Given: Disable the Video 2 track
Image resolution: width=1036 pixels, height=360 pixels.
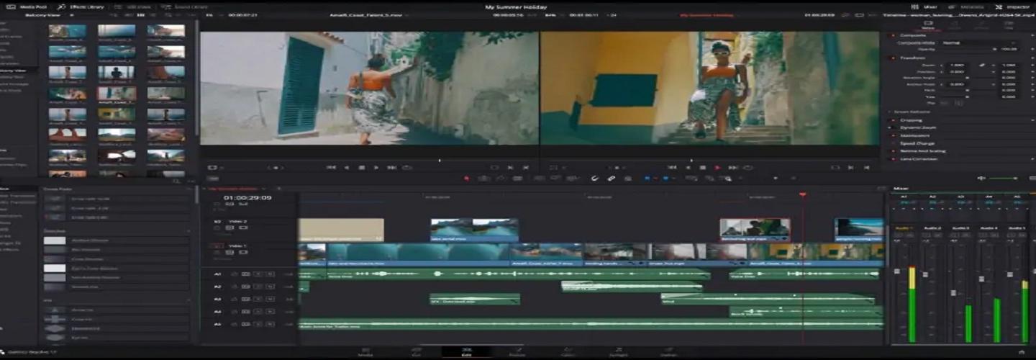Looking at the screenshot, I should [243, 228].
